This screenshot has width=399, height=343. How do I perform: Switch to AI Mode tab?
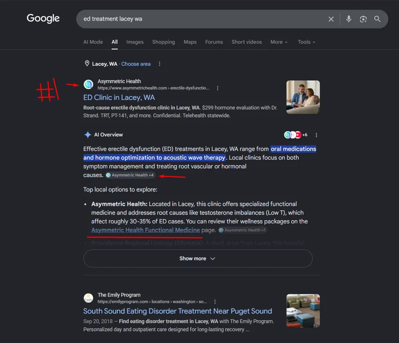point(93,42)
